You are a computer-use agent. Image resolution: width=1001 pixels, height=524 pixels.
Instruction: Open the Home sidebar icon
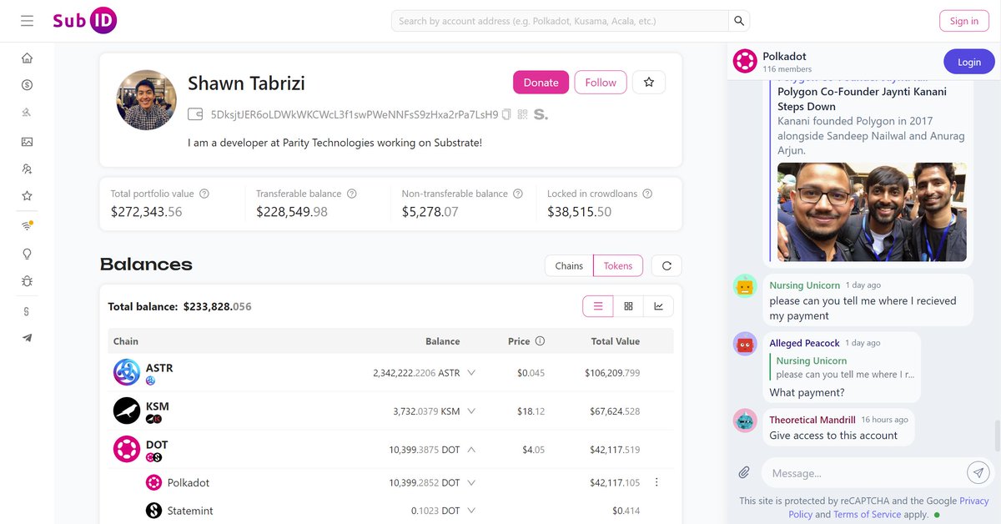(27, 58)
